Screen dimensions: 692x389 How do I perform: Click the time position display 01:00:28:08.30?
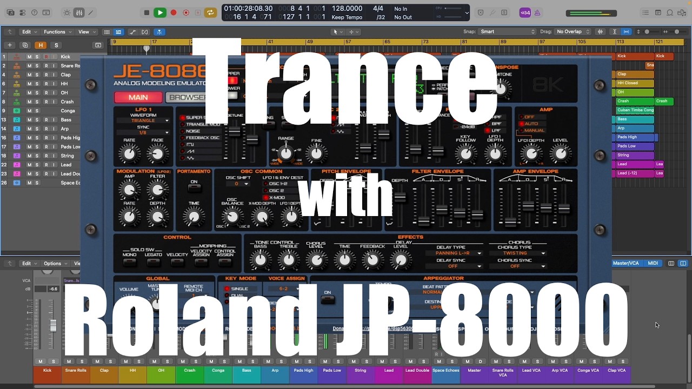click(248, 9)
